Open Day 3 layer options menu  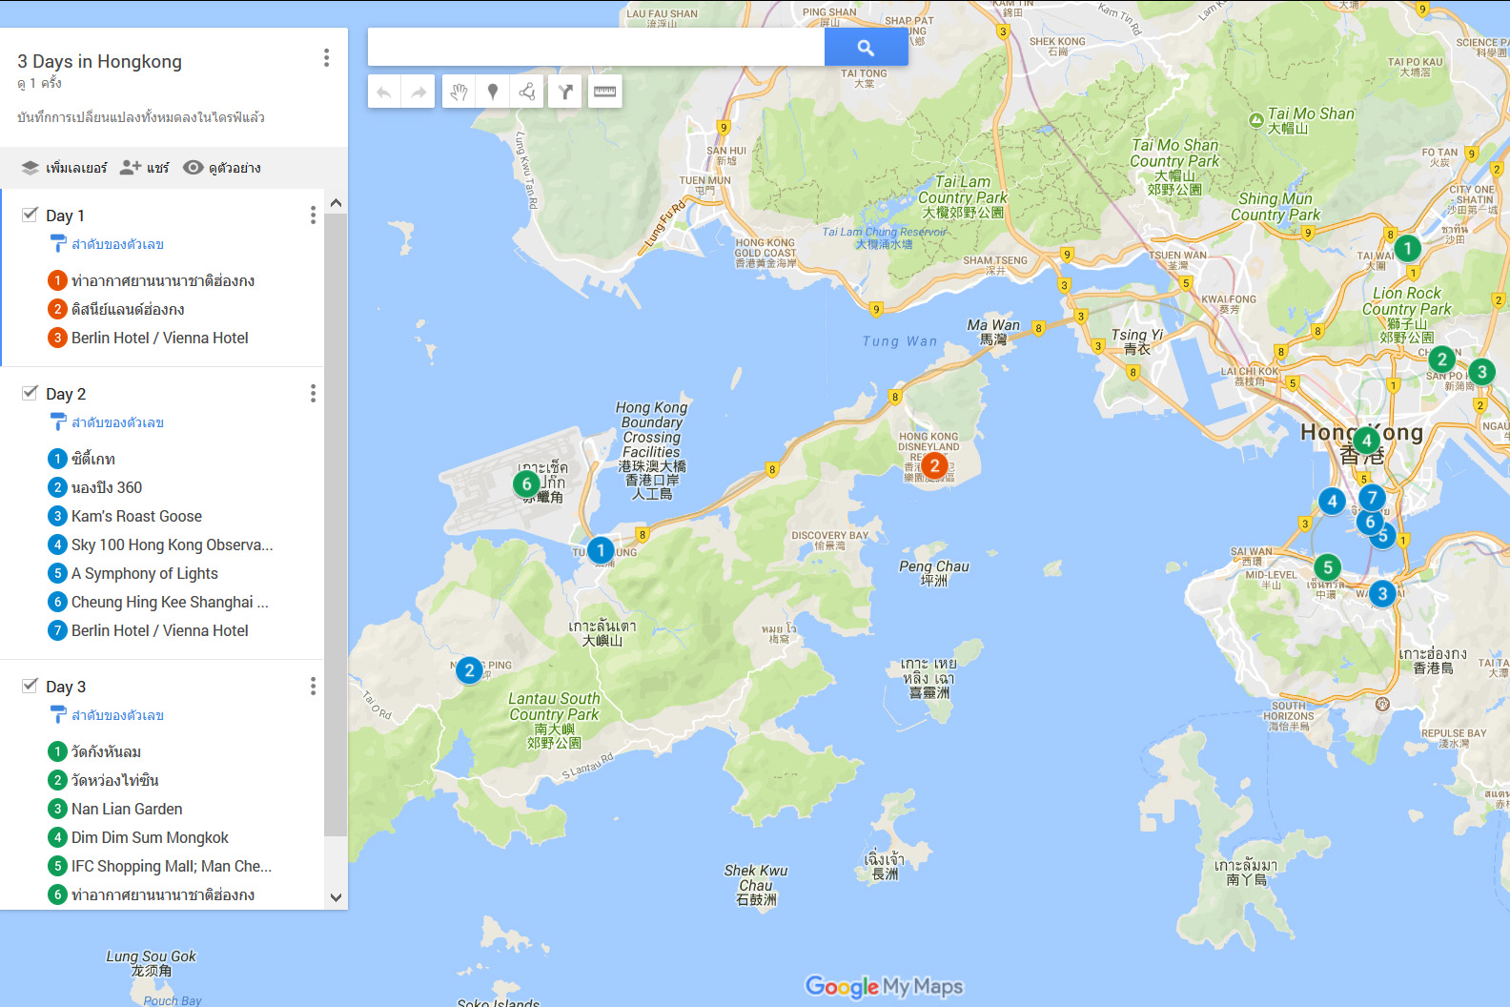(313, 687)
